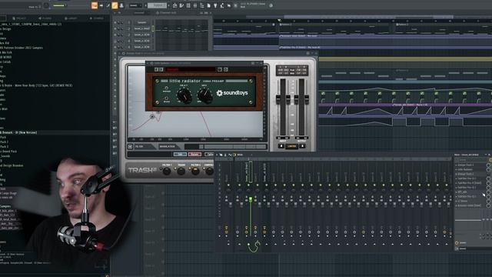
Task: Toggle the on/off knob of the Little Radiator slot
Action: (x=489, y=169)
